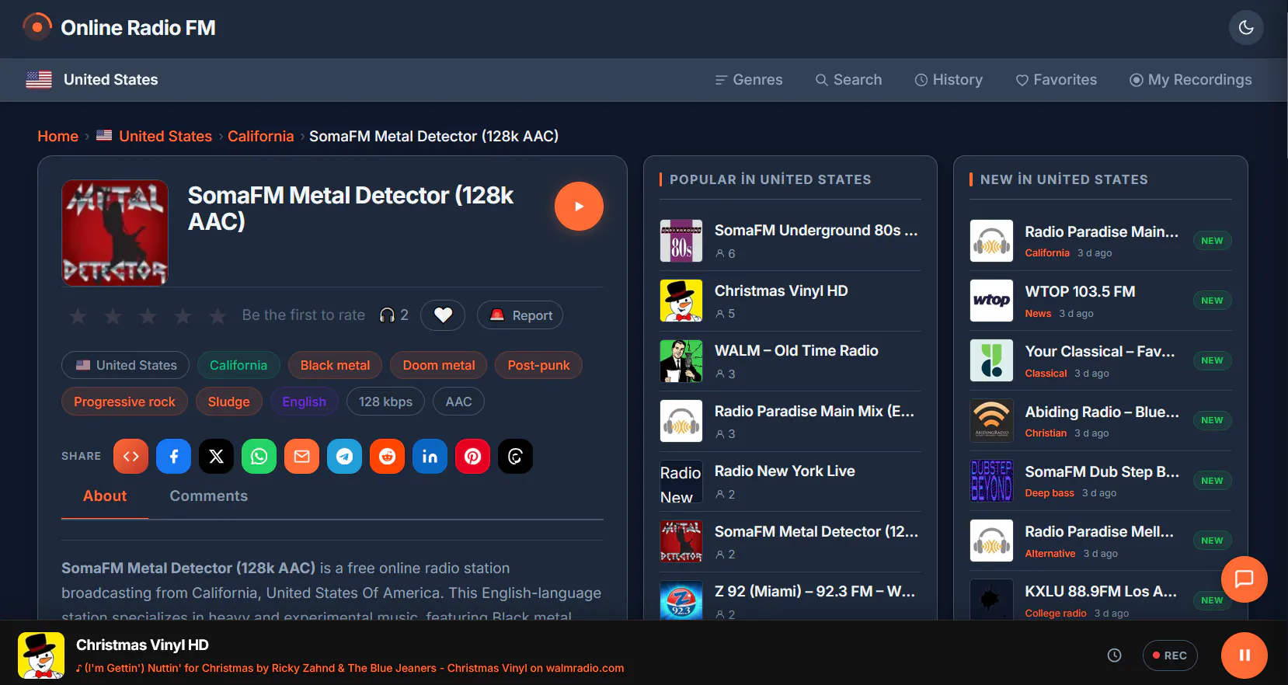1288x685 pixels.
Task: Open Your Classical station
Action: coord(1101,361)
